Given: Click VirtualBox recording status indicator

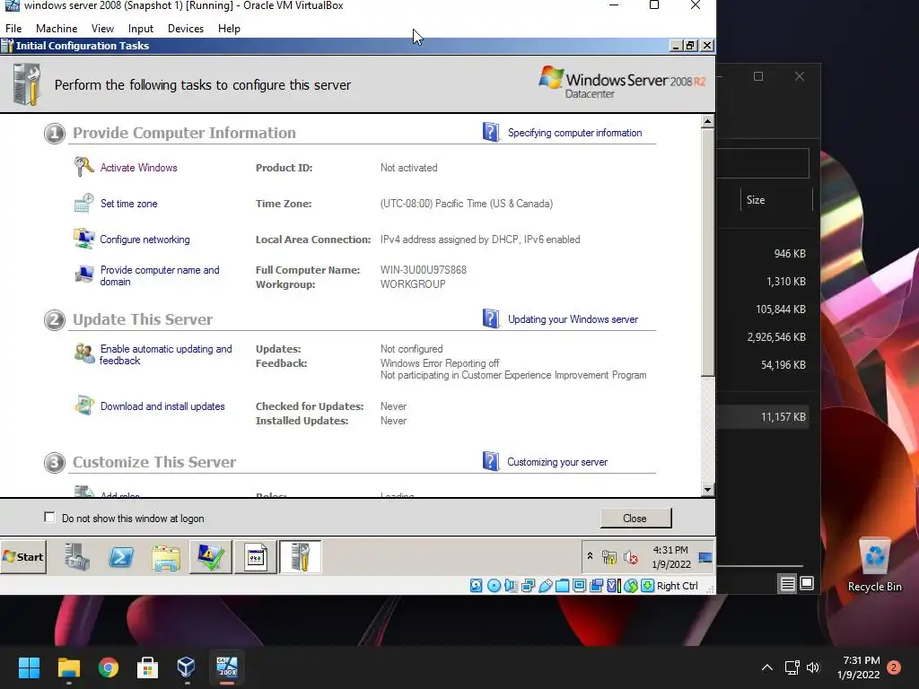Looking at the screenshot, I should coord(597,585).
